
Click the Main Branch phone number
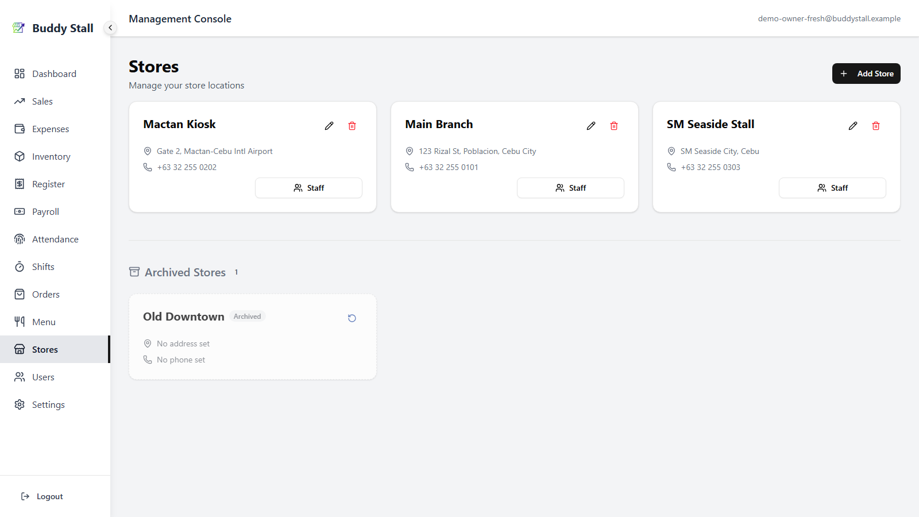[x=449, y=167]
